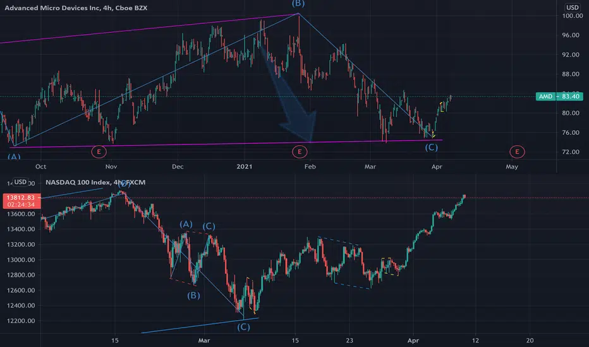Click 12400.00 on the NASDAQ price scale

[x=21, y=305]
